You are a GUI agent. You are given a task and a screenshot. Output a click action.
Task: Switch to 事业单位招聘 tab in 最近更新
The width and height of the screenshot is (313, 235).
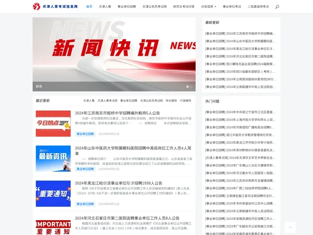(x=129, y=101)
